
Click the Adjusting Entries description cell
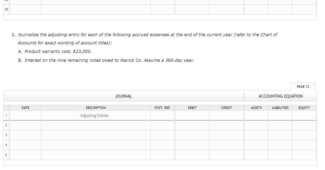(96, 116)
